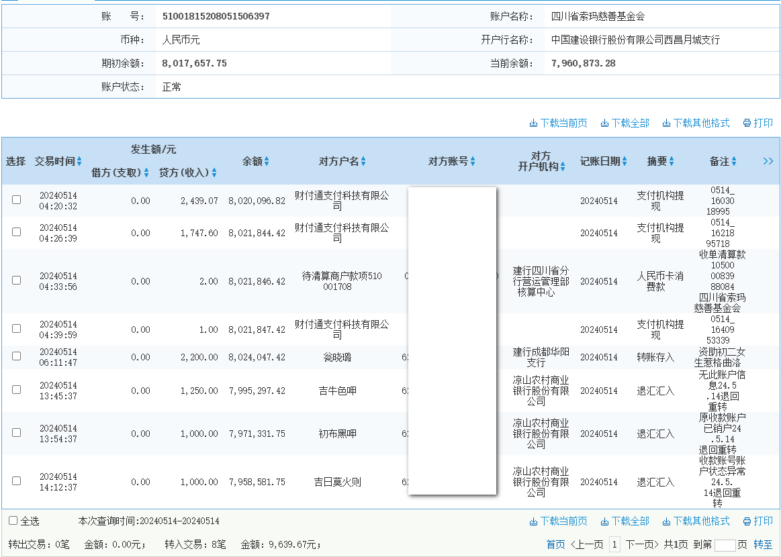Go to 上一页 previous page

(x=587, y=544)
